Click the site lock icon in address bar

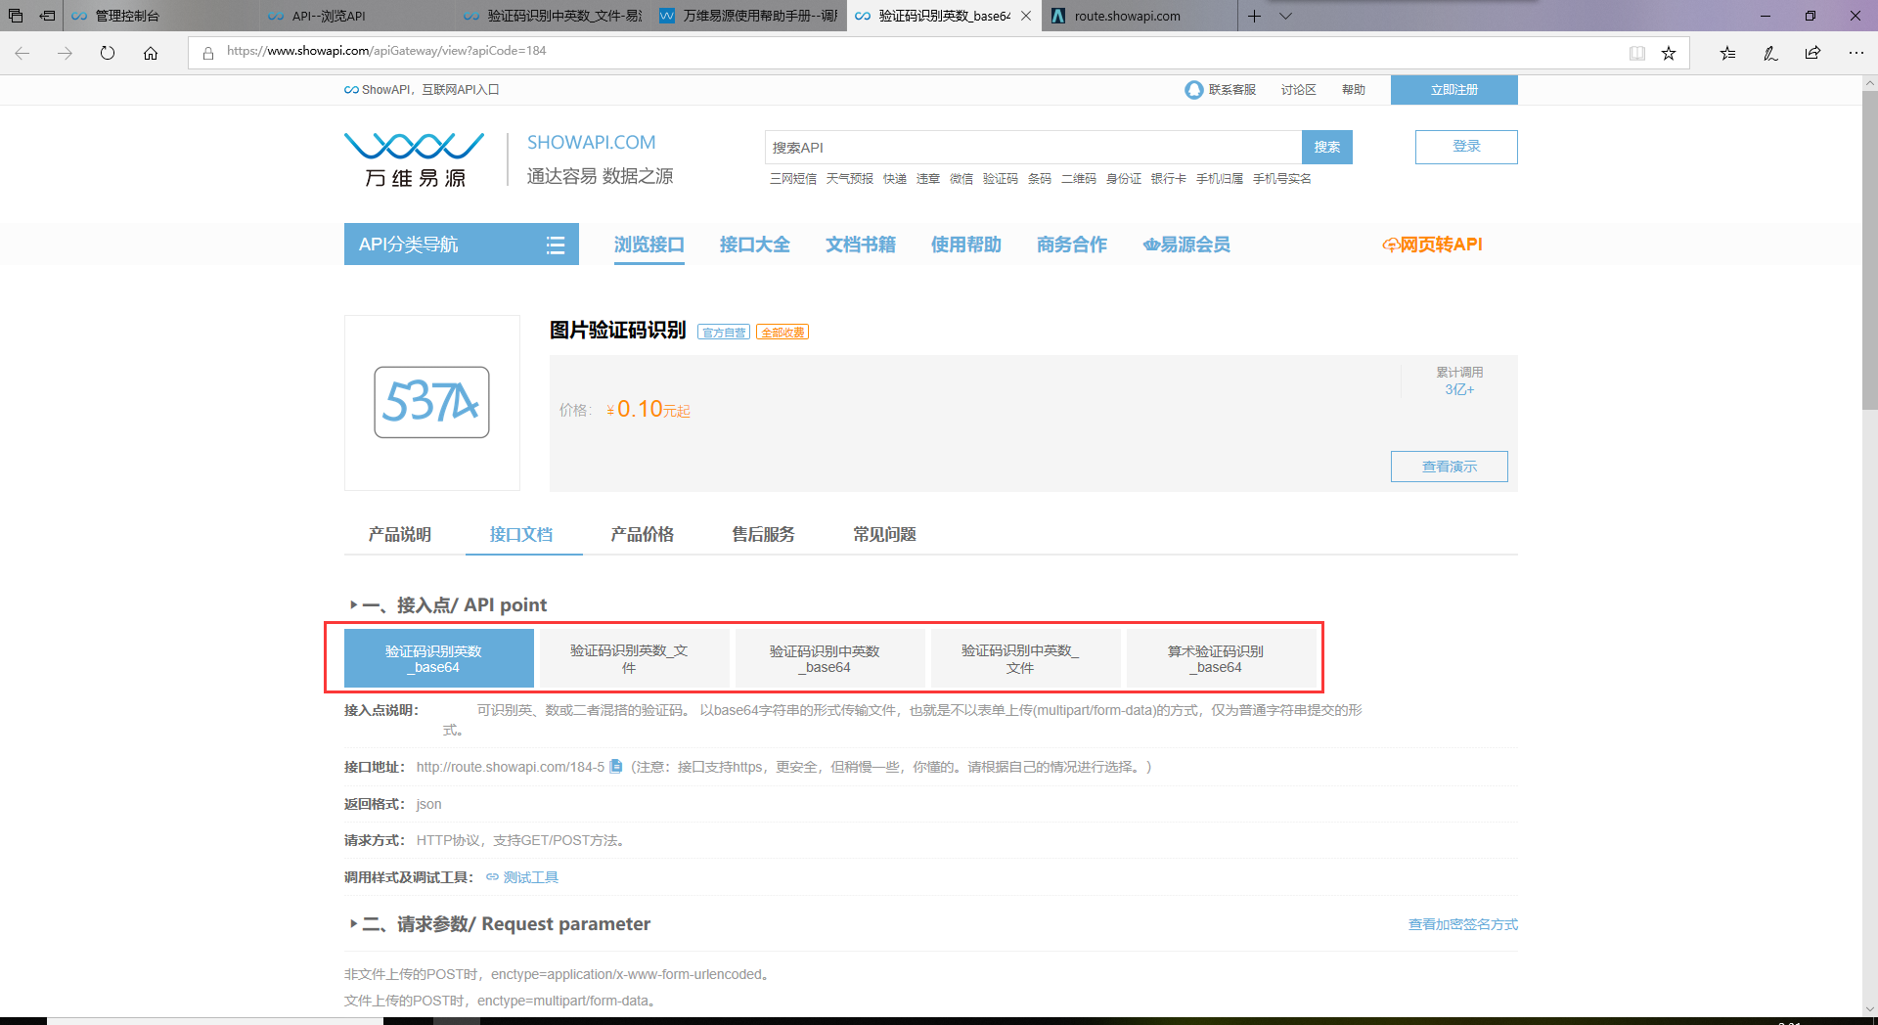pyautogui.click(x=207, y=53)
